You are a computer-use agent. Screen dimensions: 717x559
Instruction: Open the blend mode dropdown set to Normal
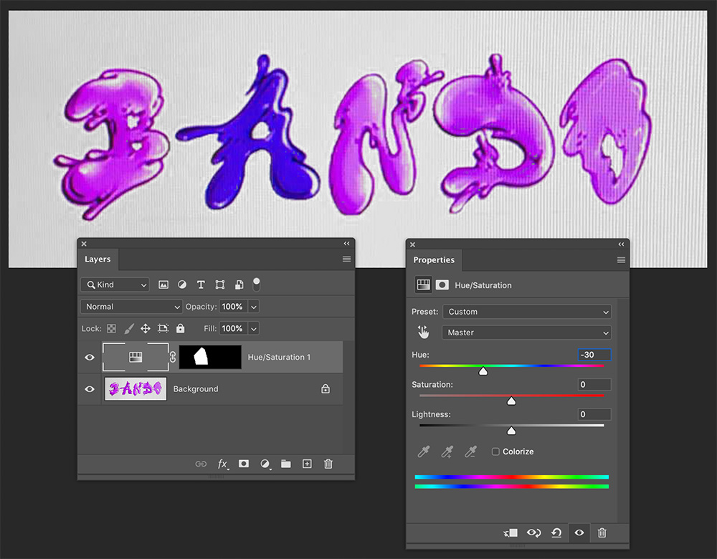pyautogui.click(x=131, y=307)
